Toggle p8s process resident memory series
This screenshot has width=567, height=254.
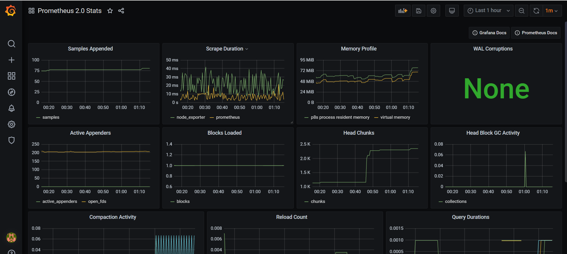340,117
